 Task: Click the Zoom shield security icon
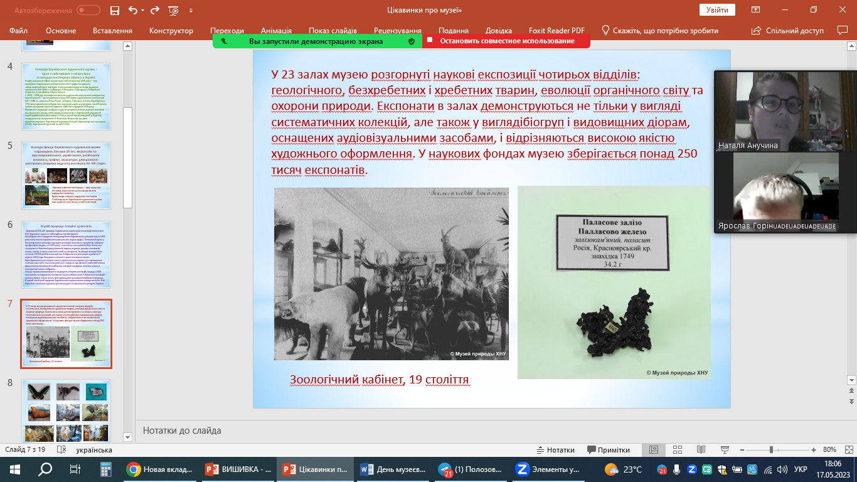click(x=412, y=41)
